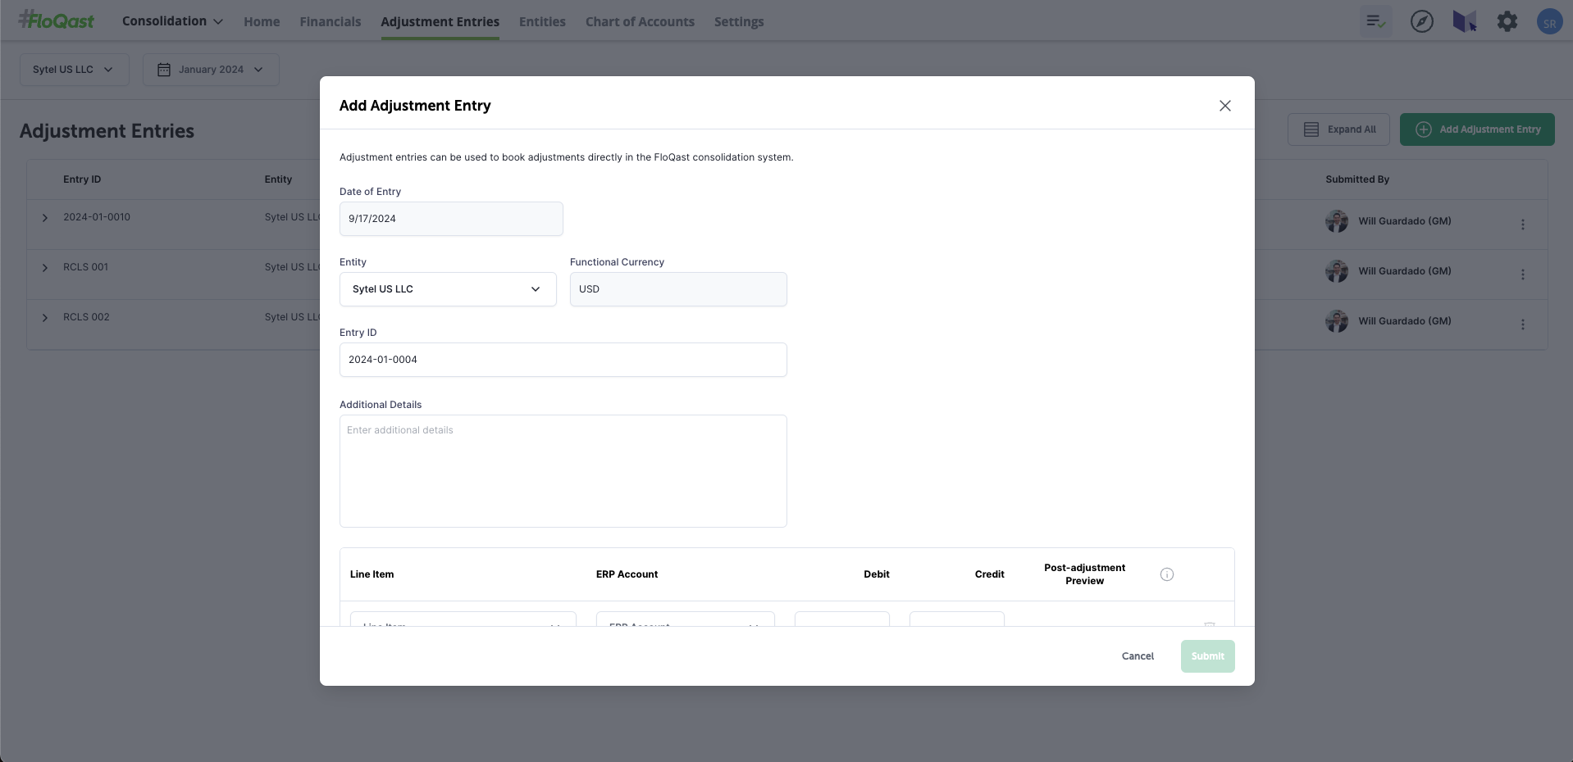Image resolution: width=1573 pixels, height=762 pixels.
Task: Click avatar of submitter on RCLS 002 row
Action: coord(1337,321)
